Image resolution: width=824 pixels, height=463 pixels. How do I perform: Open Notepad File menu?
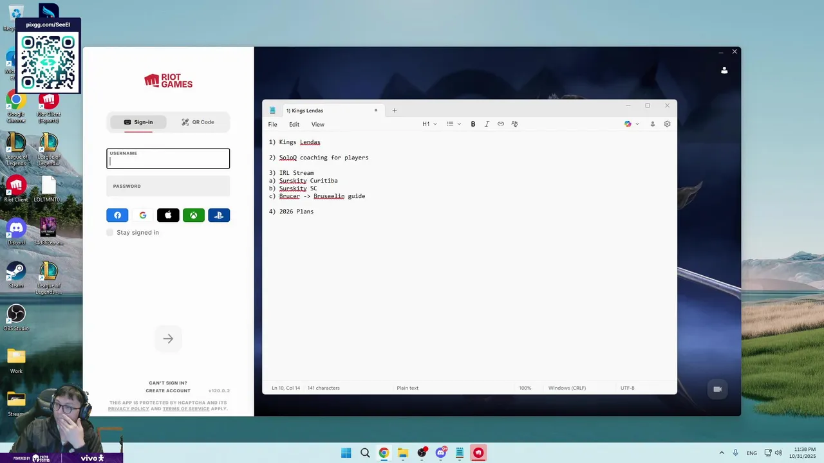click(x=273, y=124)
